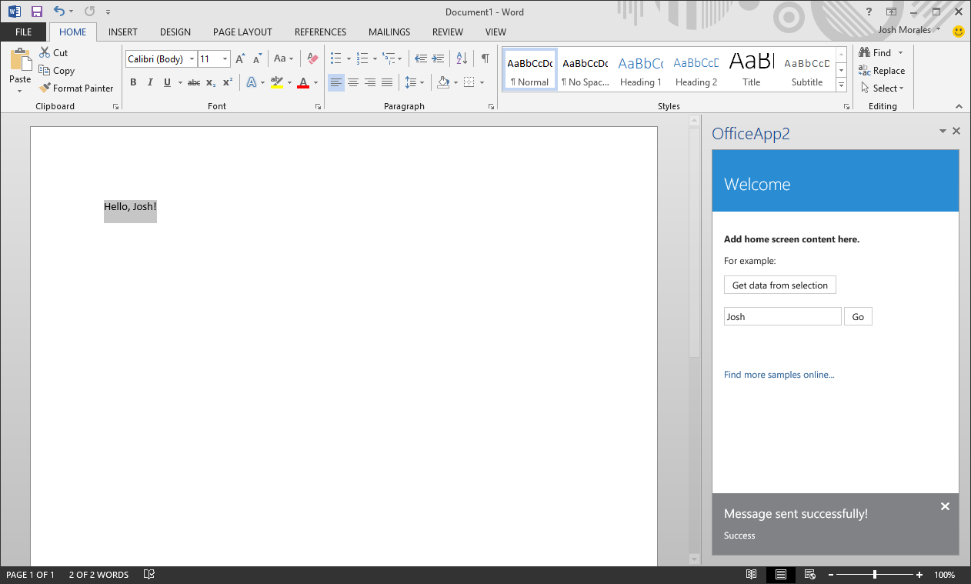Toggle bold formatting on selected text
The image size is (971, 584).
pyautogui.click(x=133, y=82)
